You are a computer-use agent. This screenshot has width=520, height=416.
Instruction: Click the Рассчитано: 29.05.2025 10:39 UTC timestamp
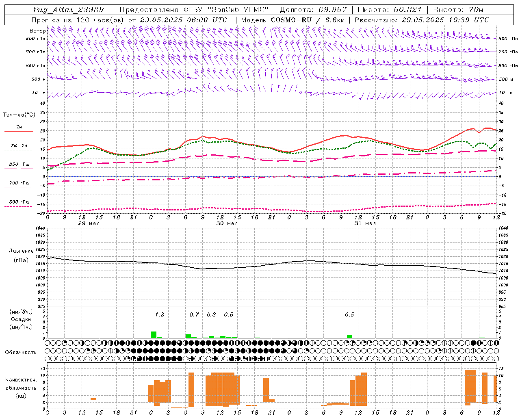(x=422, y=20)
